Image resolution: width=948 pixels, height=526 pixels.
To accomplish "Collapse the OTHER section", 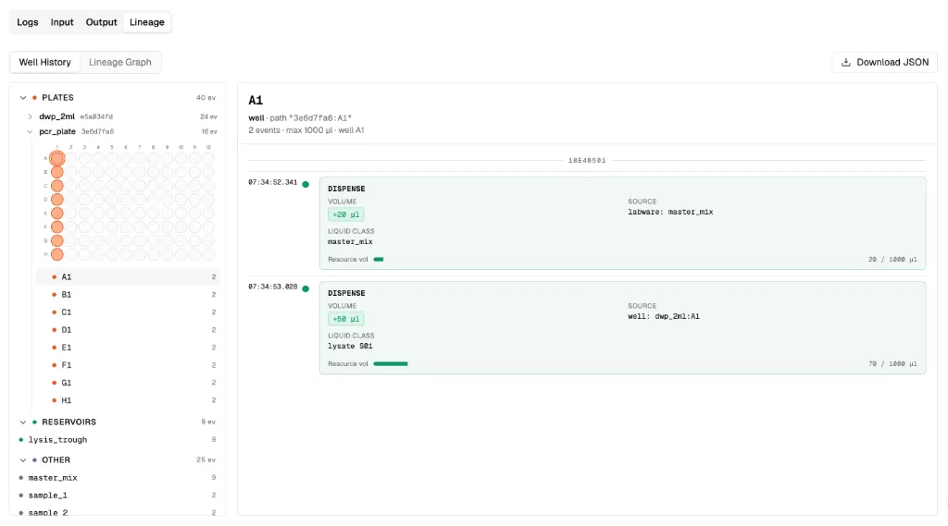I will tap(23, 460).
